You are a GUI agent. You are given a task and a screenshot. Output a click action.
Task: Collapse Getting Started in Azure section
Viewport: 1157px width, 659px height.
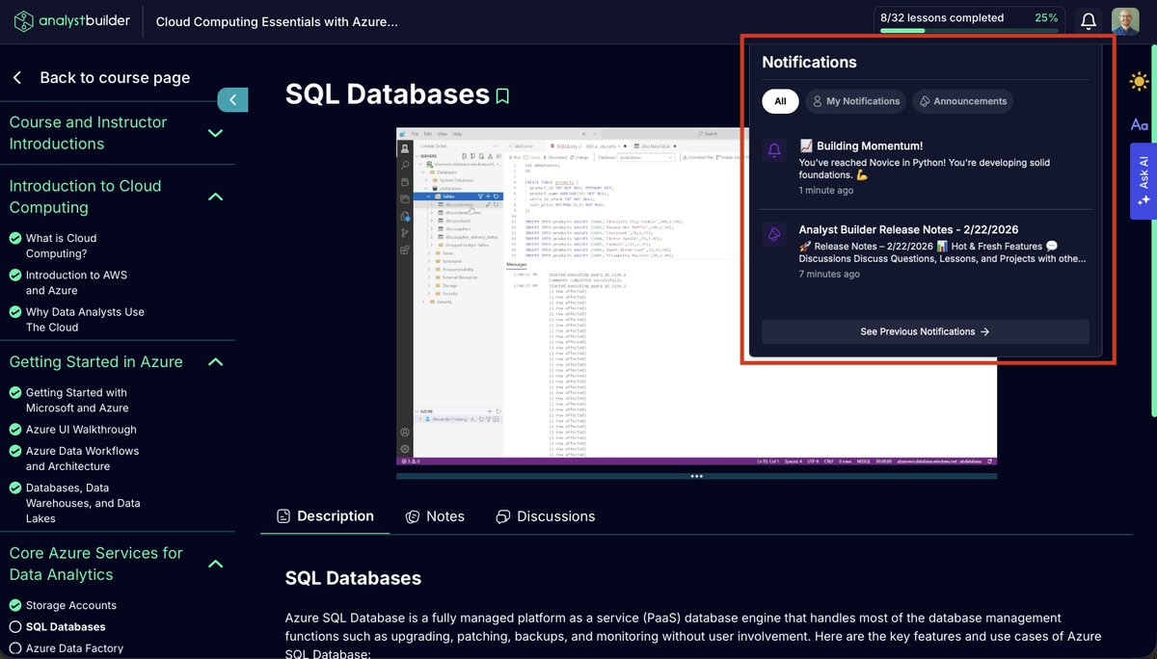coord(215,362)
